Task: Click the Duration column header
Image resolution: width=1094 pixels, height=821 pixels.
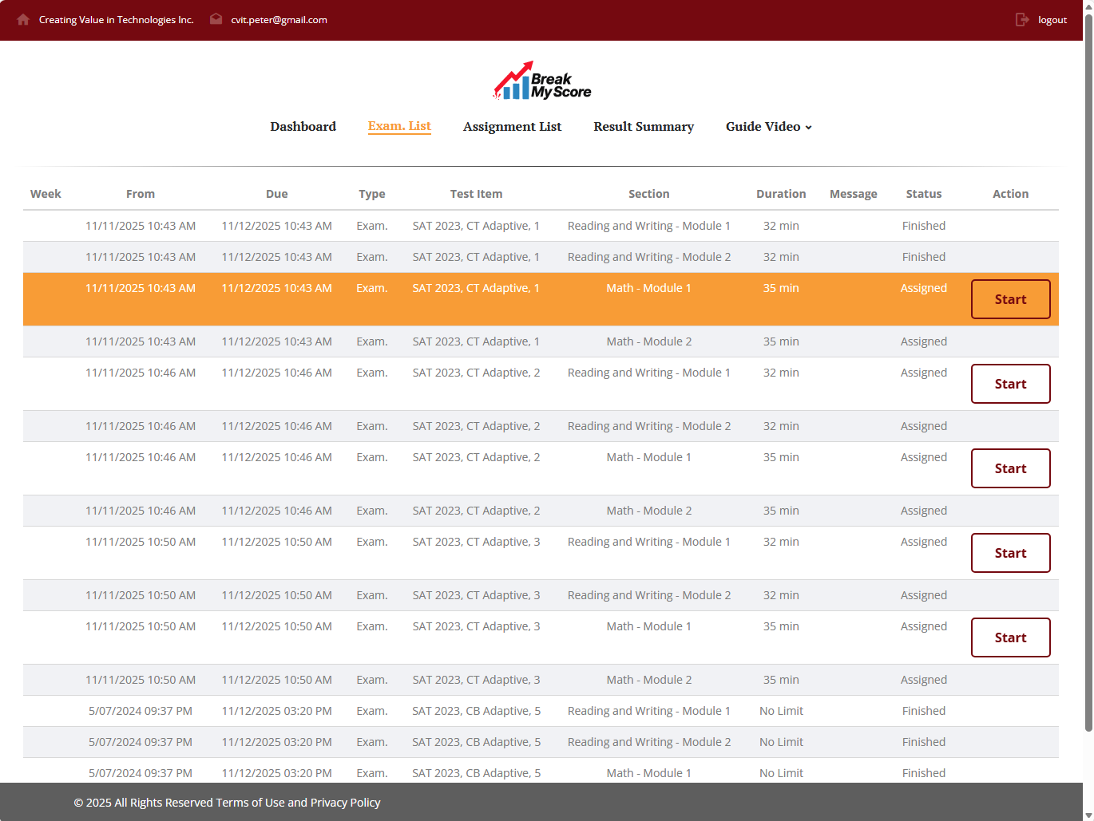Action: click(x=780, y=194)
